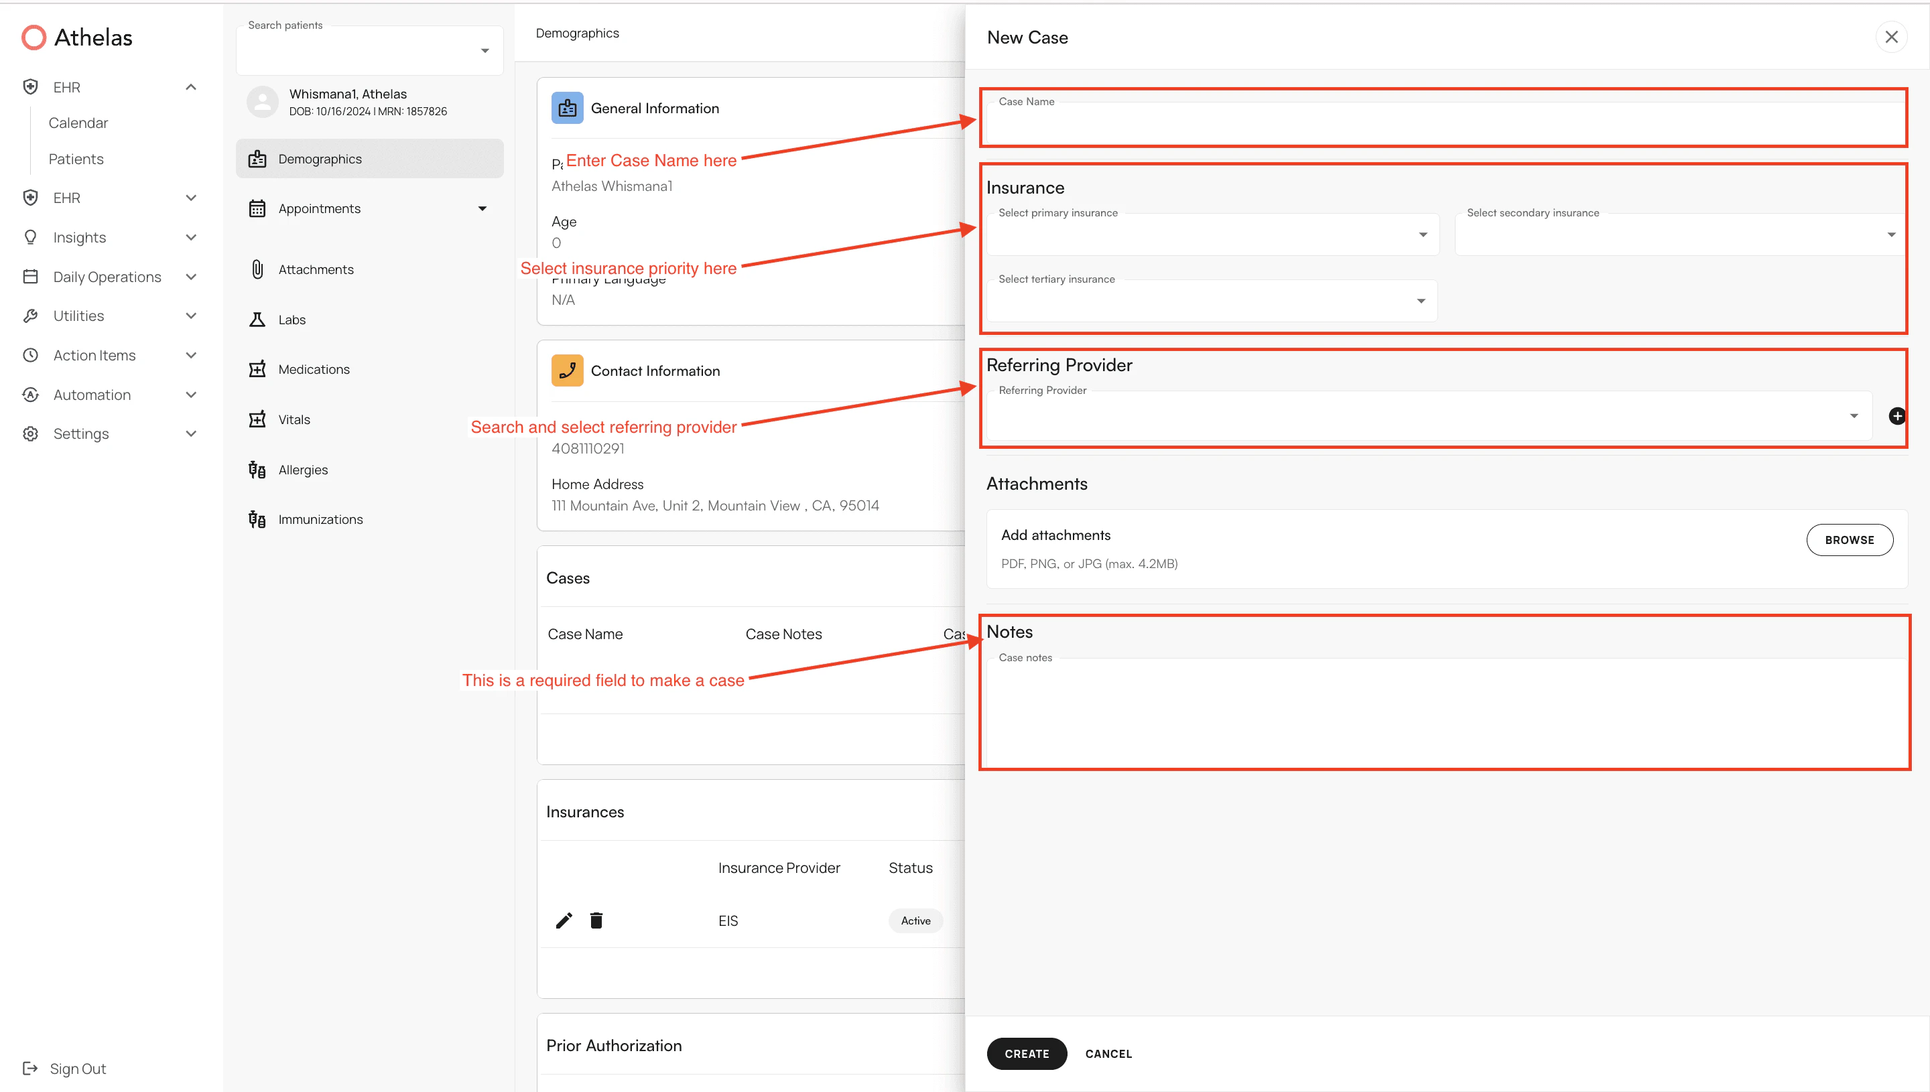Image resolution: width=1930 pixels, height=1092 pixels.
Task: Close the New Case panel
Action: 1891,37
